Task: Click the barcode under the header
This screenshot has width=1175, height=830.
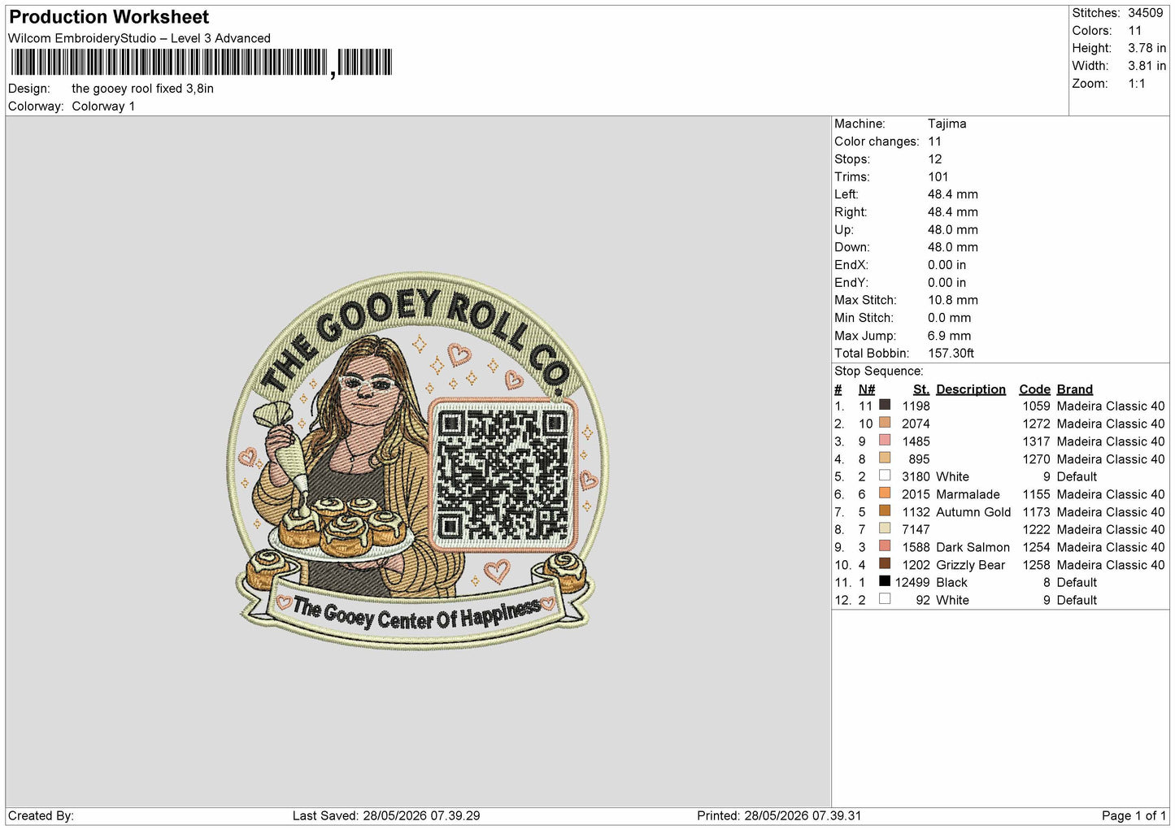Action: (x=201, y=63)
